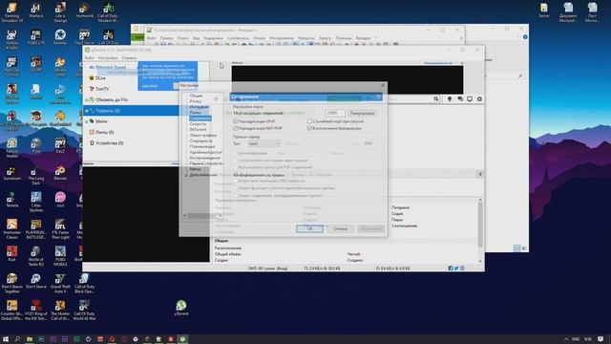Screen dimensions: 611x344
Task: Expand the Обновить до Pro sidebar item
Action: pyautogui.click(x=87, y=99)
